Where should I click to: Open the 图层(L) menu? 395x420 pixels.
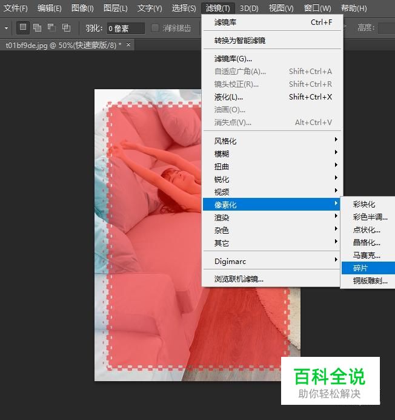(x=116, y=8)
